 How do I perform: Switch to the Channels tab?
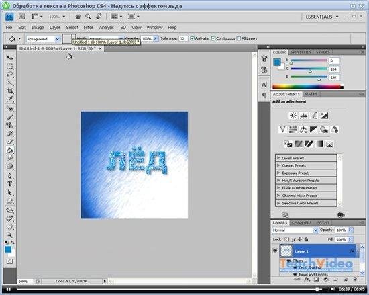(x=301, y=222)
